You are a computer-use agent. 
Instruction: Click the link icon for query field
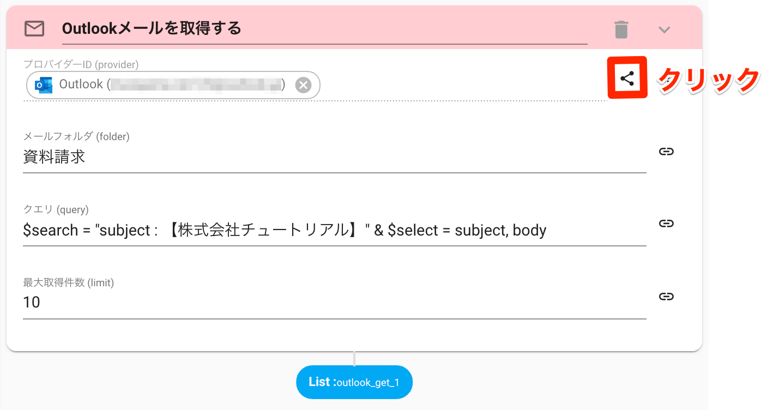tap(666, 223)
